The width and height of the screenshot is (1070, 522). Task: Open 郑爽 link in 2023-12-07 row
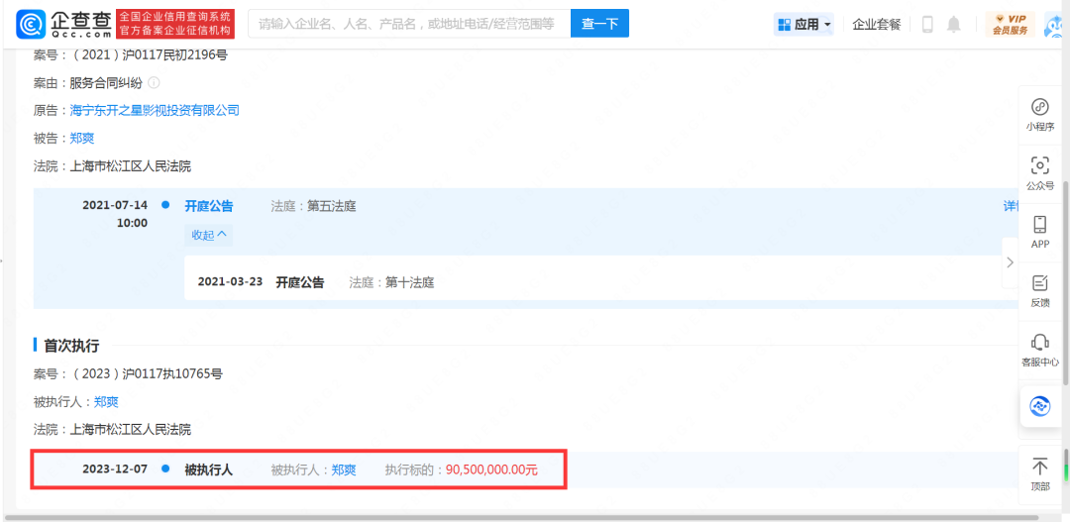point(344,470)
